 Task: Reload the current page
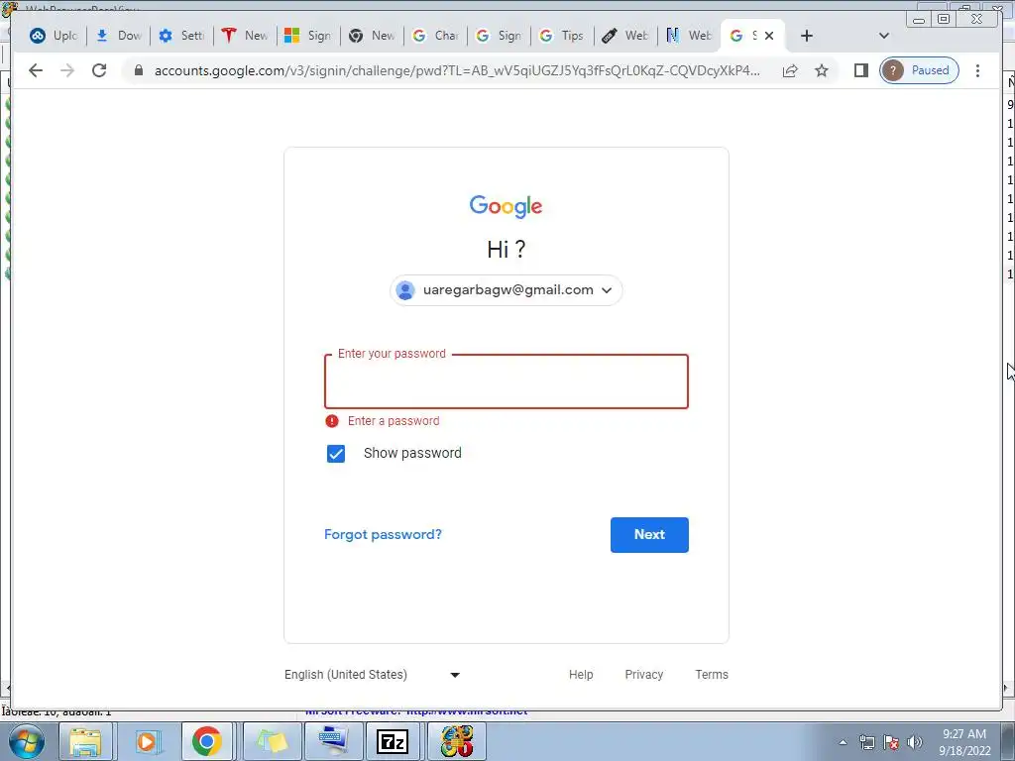[x=99, y=70]
